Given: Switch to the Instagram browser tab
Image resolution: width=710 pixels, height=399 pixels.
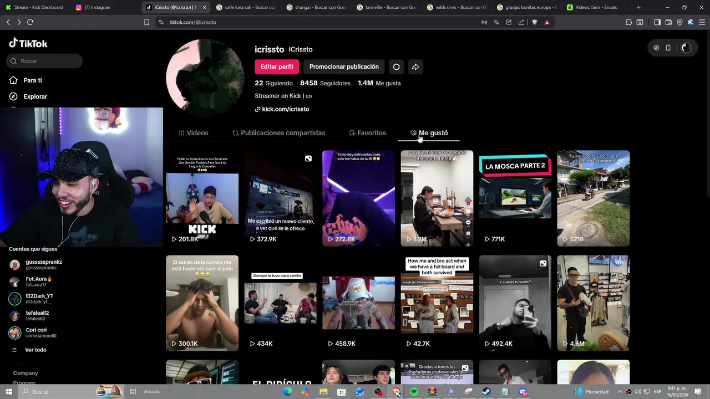Looking at the screenshot, I should (105, 7).
